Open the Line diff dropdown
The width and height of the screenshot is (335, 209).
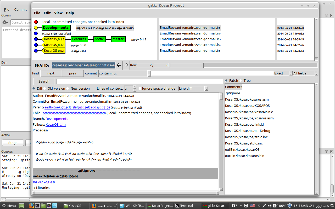coord(193,89)
